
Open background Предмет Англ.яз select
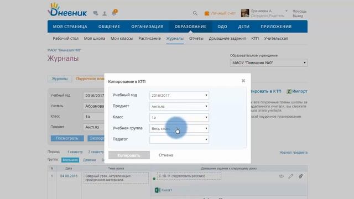(x=93, y=127)
